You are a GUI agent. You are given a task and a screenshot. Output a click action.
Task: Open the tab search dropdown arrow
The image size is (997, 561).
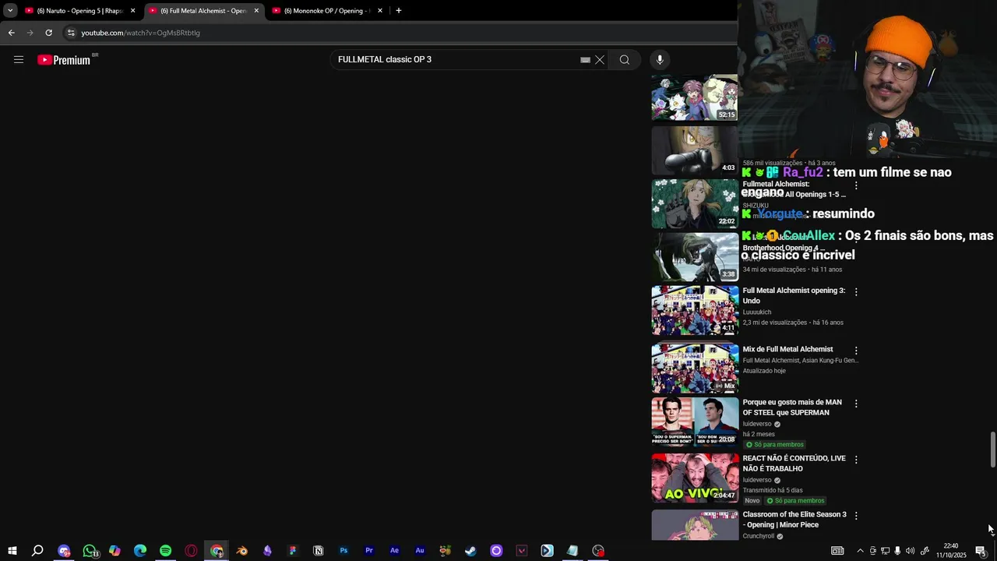(10, 11)
